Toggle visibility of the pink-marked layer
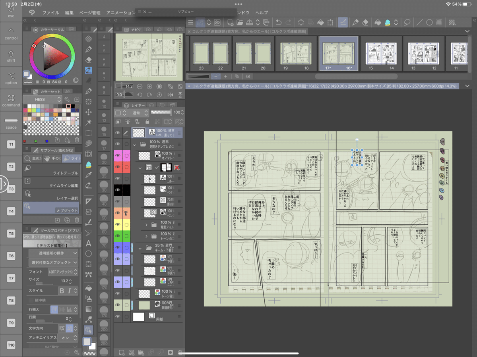 (118, 155)
